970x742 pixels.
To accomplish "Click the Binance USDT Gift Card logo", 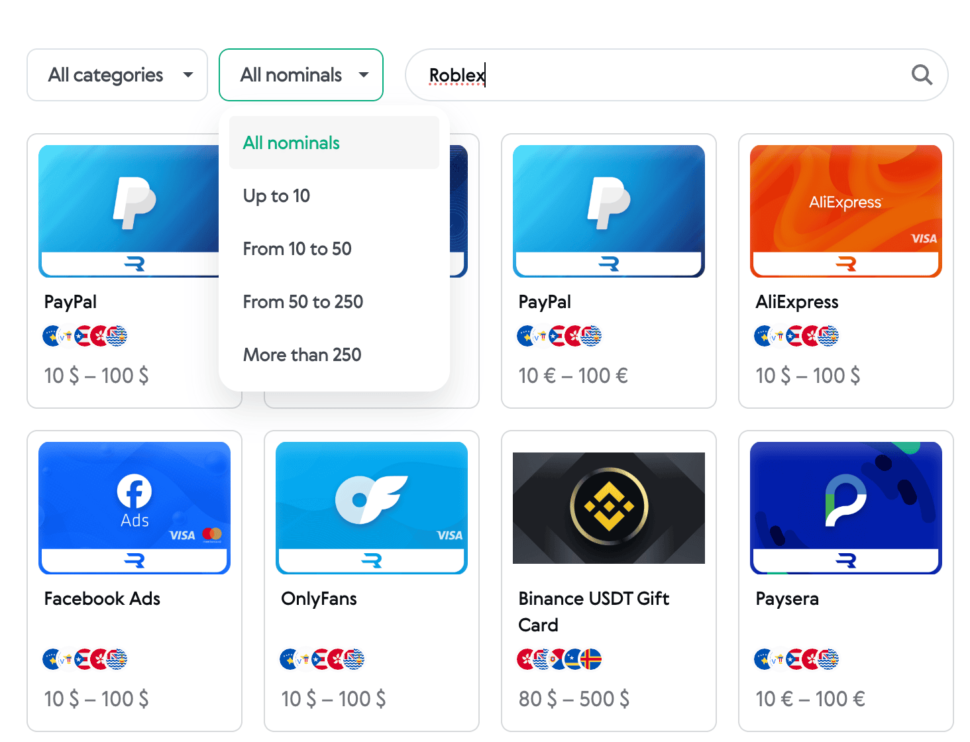I will click(x=608, y=507).
